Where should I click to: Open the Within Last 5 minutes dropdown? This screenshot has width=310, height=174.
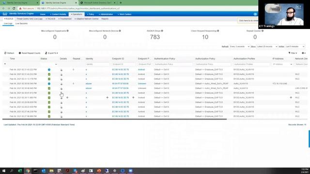pyautogui.click(x=295, y=46)
